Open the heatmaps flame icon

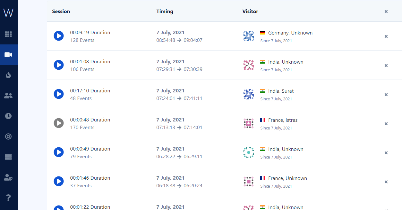[x=8, y=75]
